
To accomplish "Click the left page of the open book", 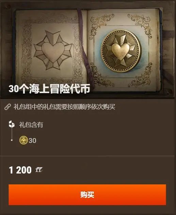I will 50,51.
